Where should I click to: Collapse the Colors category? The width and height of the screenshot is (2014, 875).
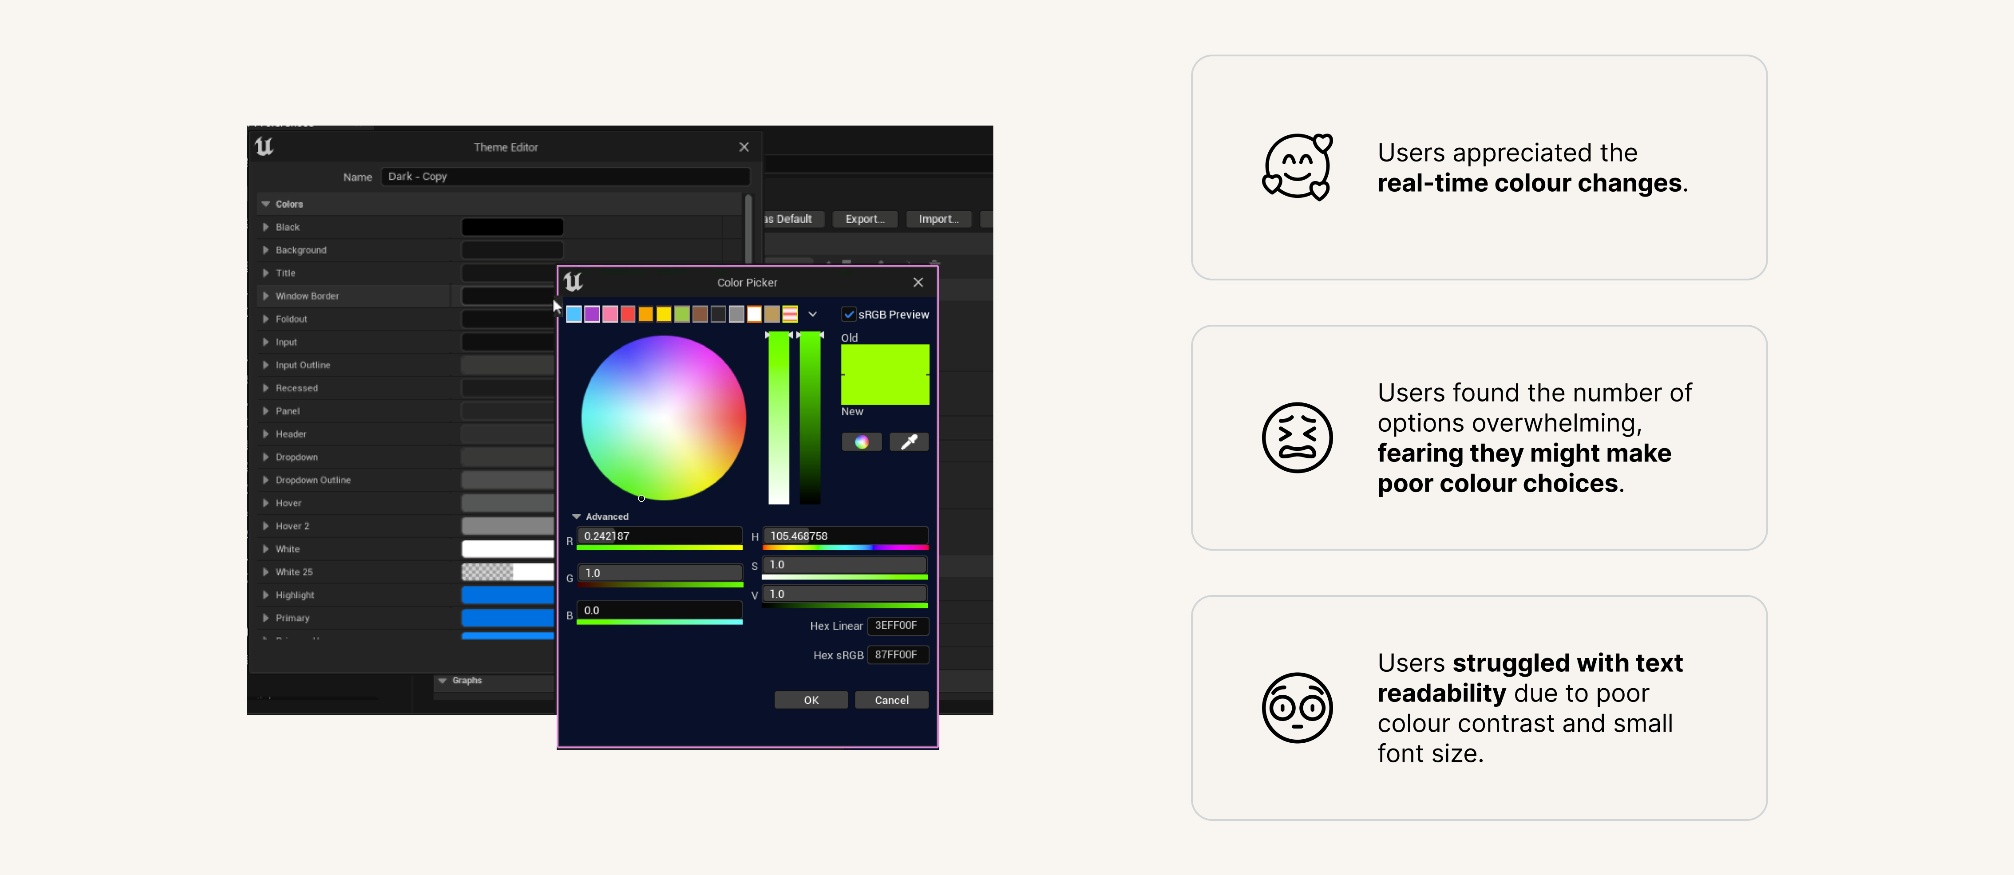click(266, 204)
